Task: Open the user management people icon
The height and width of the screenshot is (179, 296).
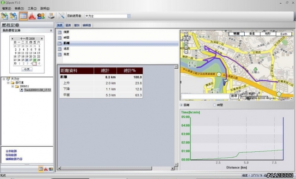Action: click(x=41, y=16)
